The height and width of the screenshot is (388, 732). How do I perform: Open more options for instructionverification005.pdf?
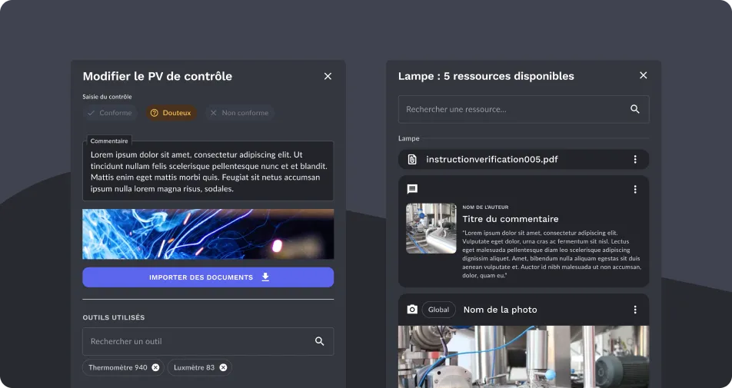635,160
